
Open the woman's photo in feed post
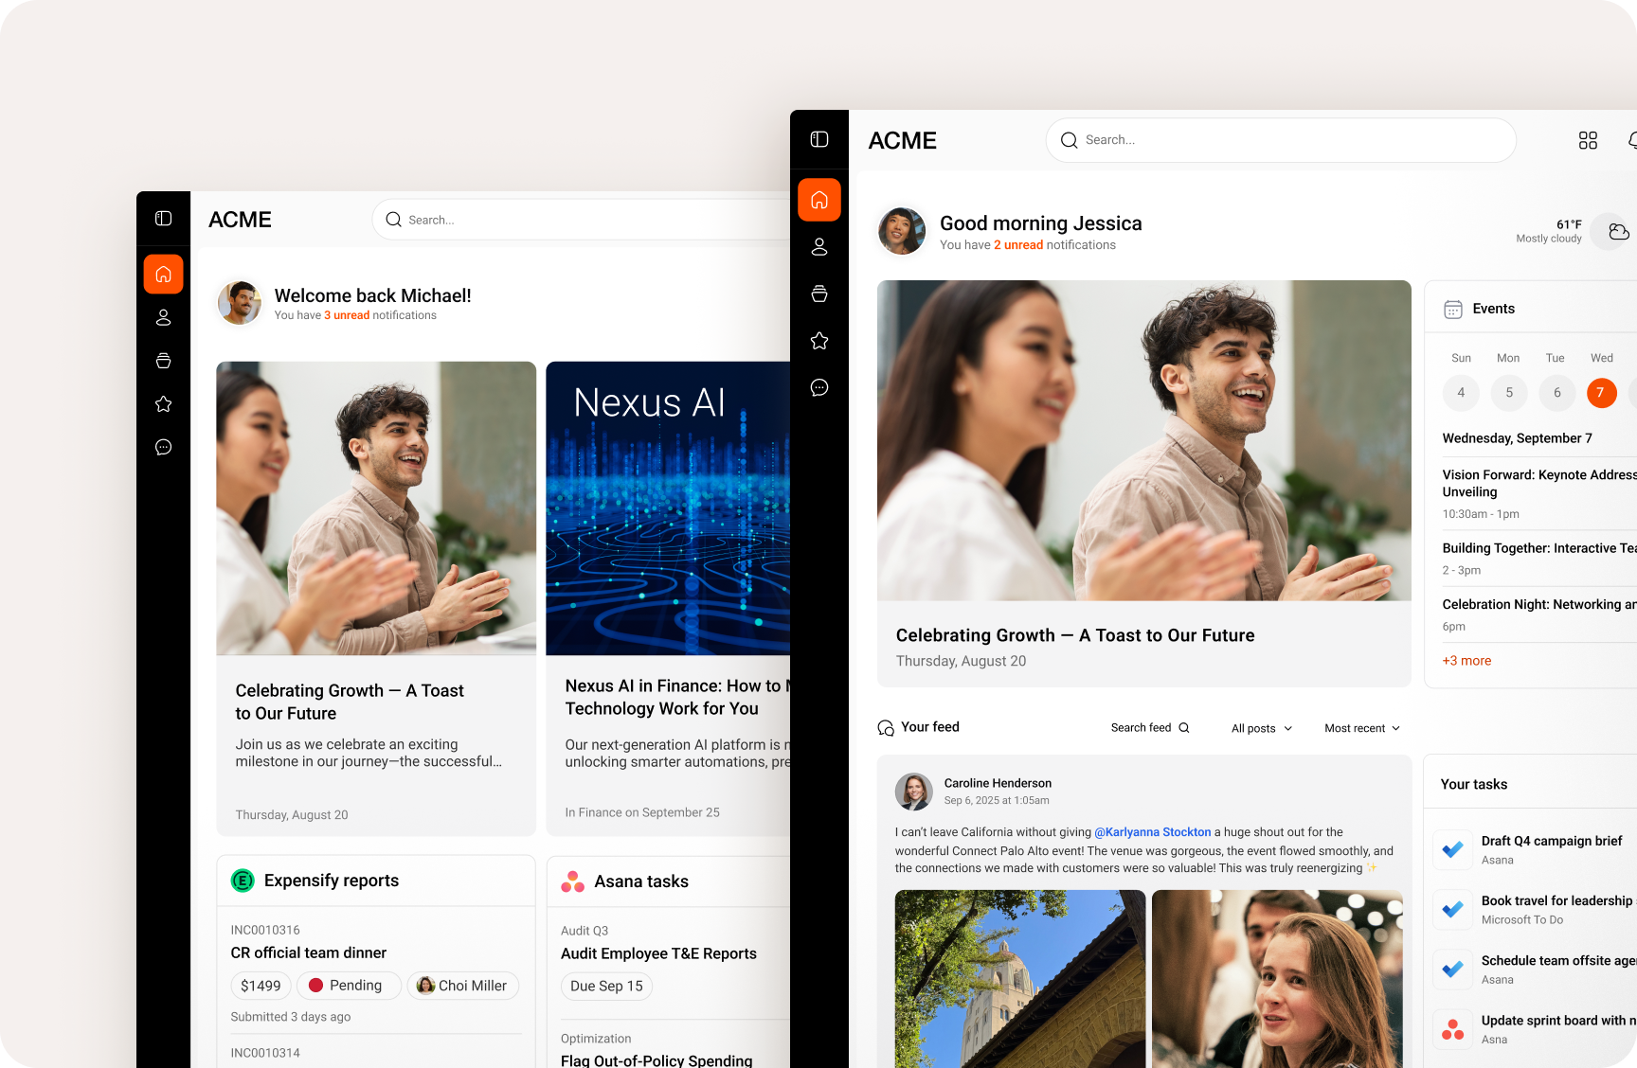point(1277,979)
